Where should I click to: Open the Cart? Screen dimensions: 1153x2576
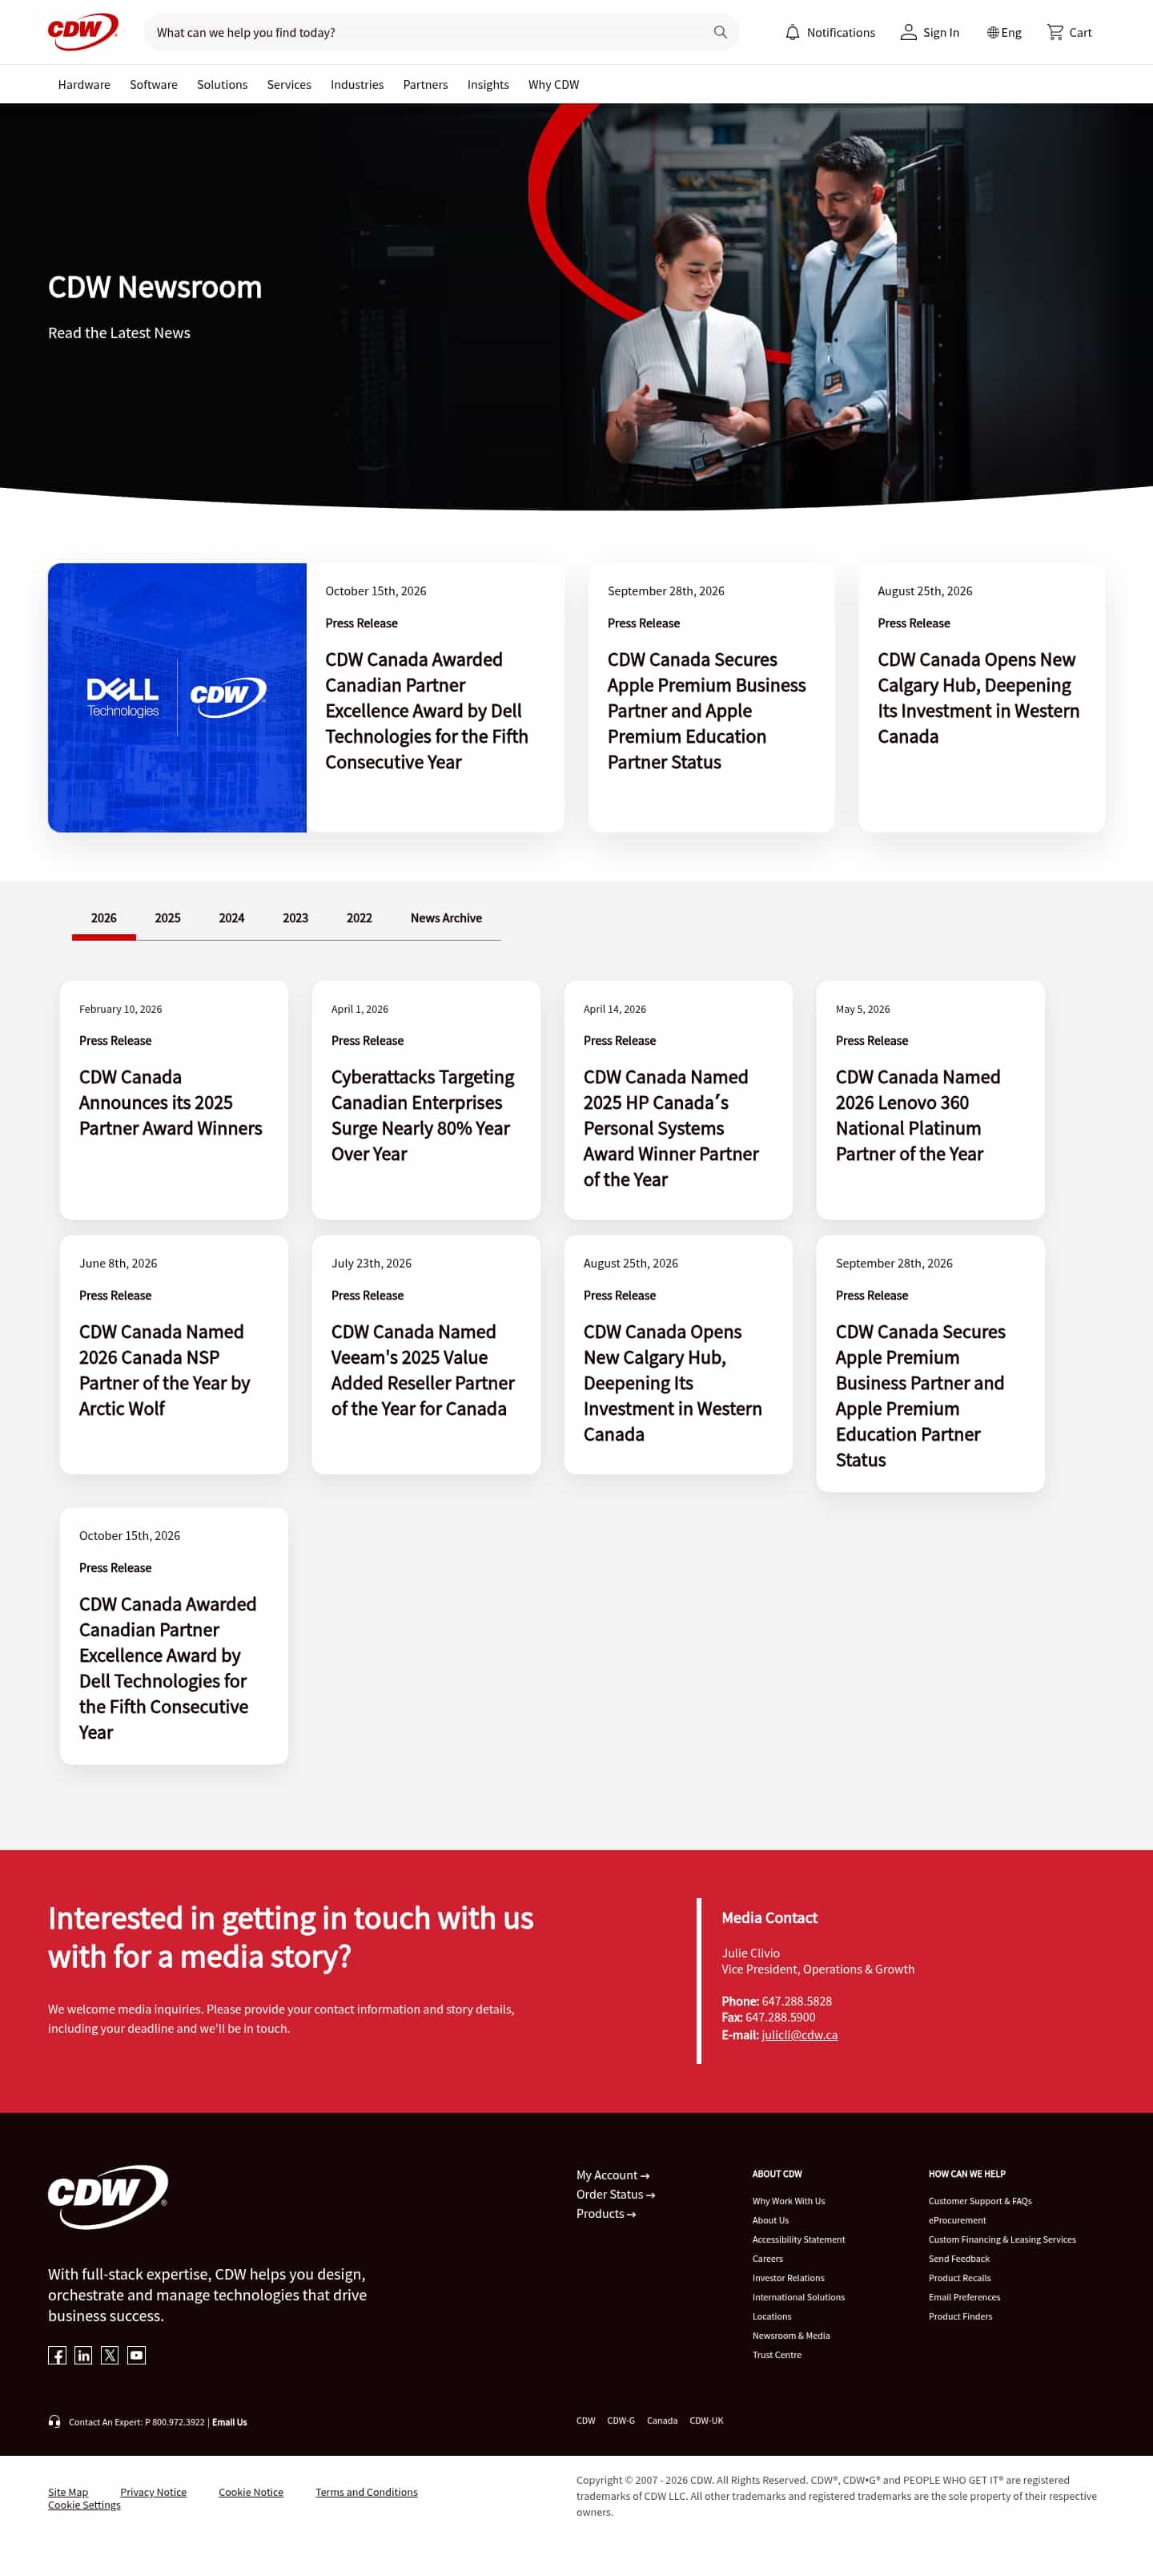coord(1069,32)
